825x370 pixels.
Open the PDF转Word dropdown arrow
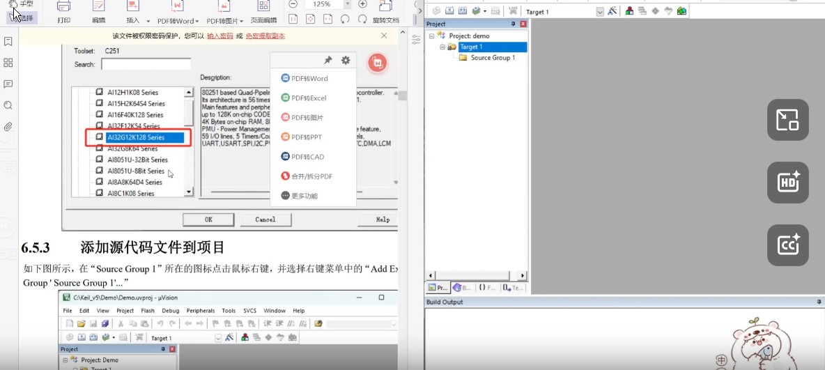tap(196, 22)
